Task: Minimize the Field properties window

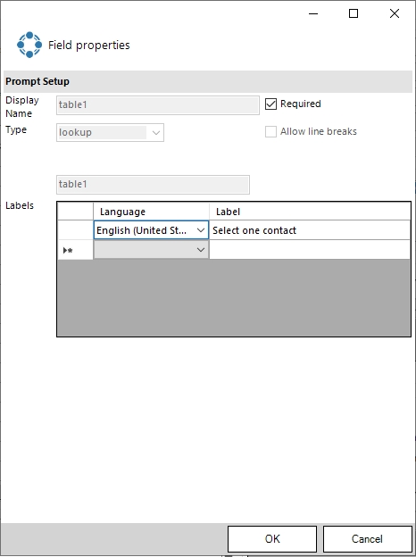Action: 313,13
